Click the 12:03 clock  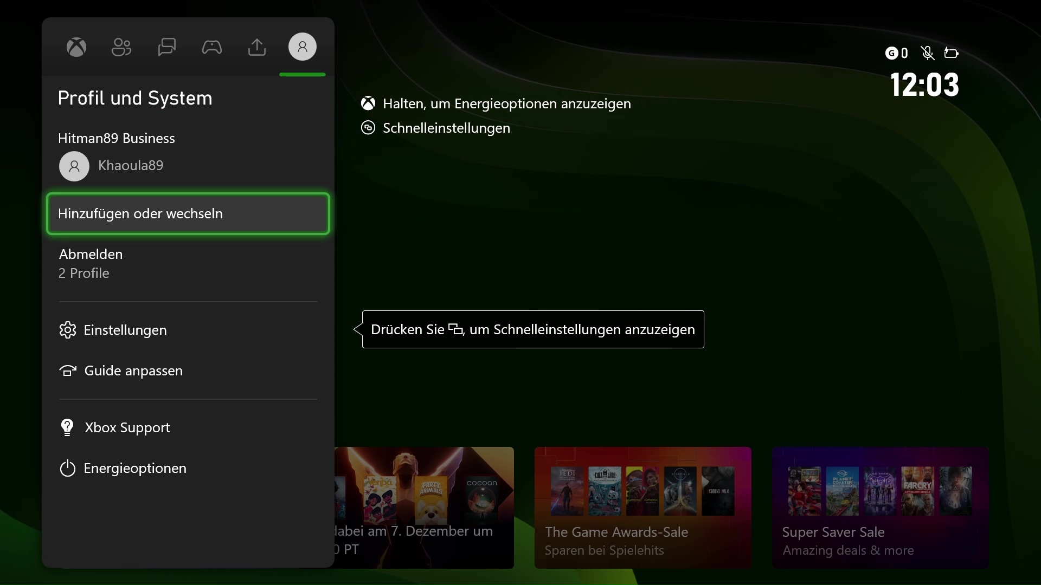pyautogui.click(x=924, y=85)
